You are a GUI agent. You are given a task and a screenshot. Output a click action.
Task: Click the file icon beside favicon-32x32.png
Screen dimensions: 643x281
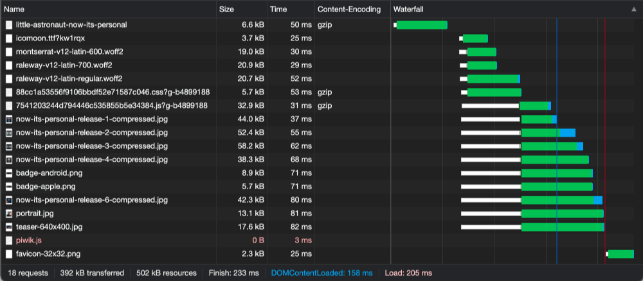point(9,254)
